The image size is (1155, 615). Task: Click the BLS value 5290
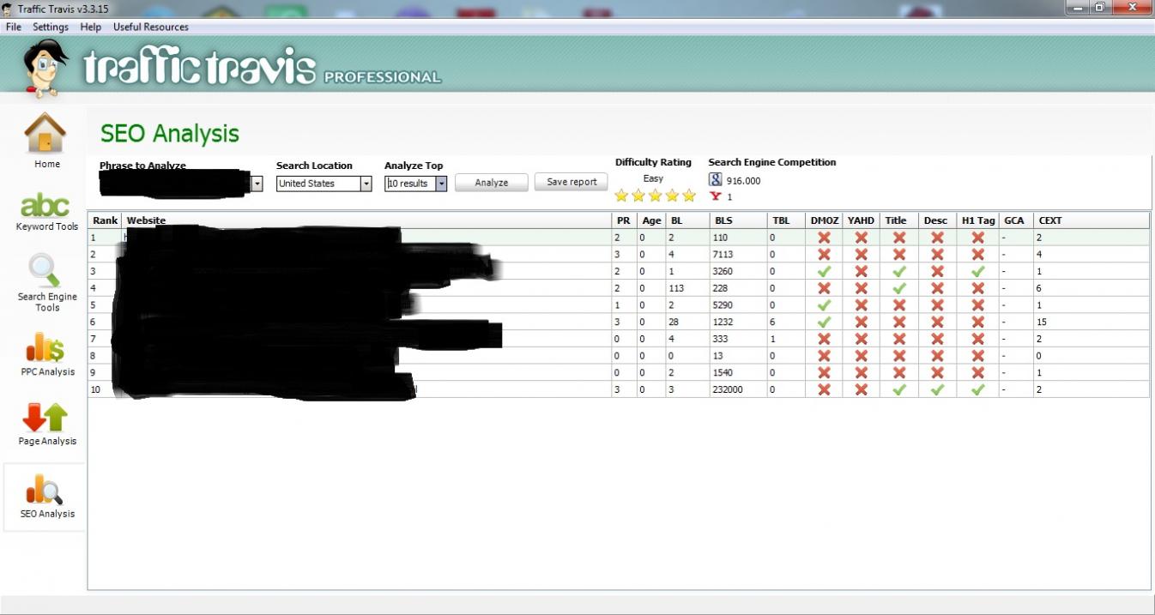pos(723,304)
